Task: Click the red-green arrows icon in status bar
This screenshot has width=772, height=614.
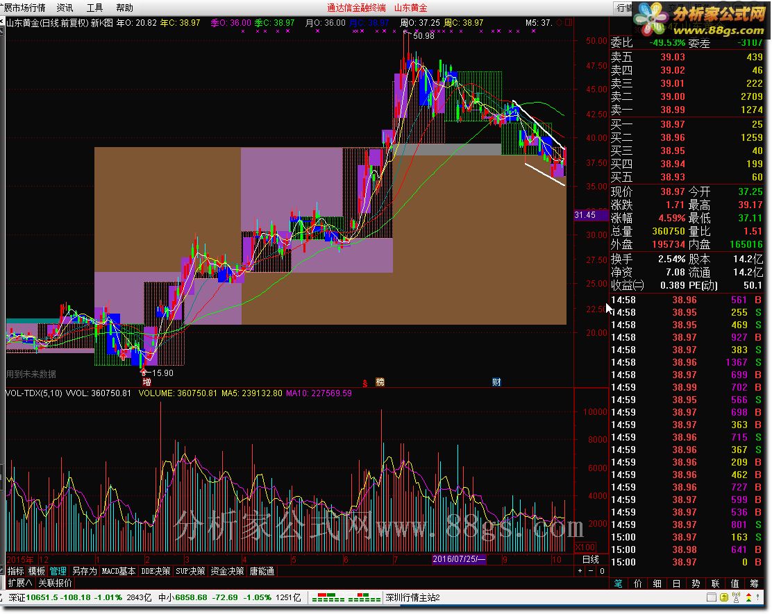Action: [749, 598]
